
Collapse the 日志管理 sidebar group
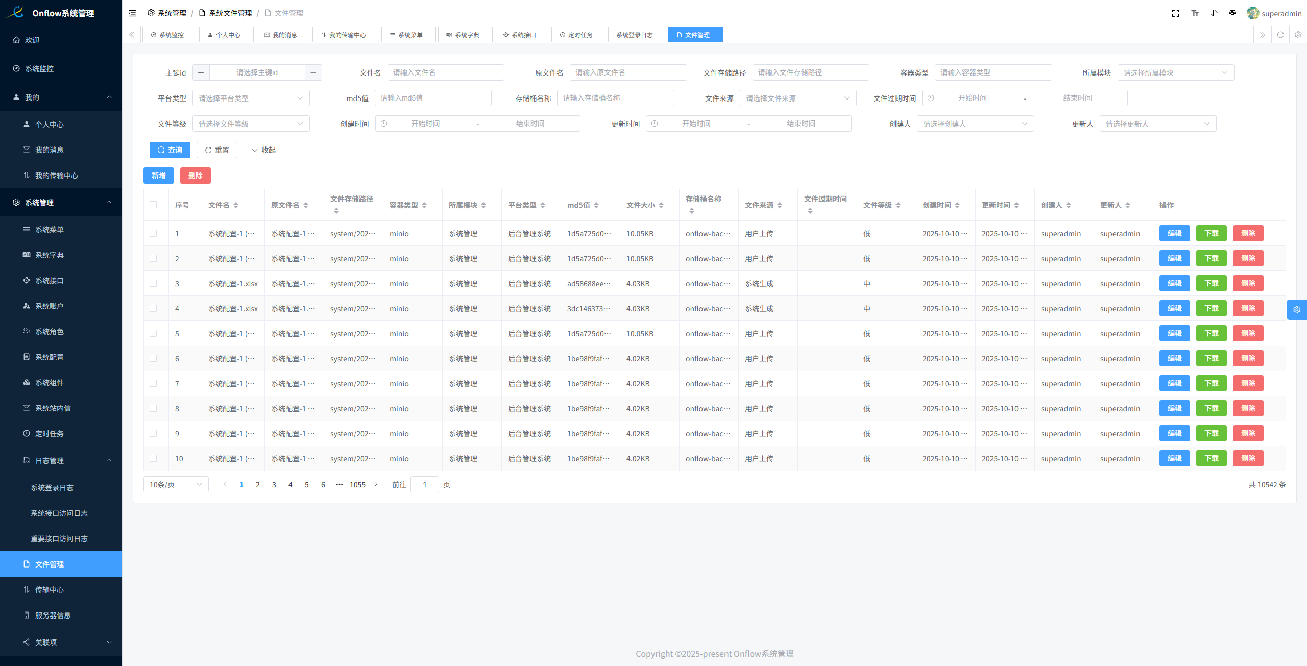[109, 460]
